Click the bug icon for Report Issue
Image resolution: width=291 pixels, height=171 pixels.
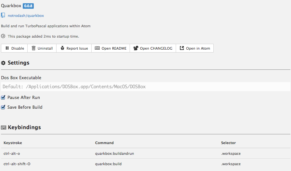[62, 48]
